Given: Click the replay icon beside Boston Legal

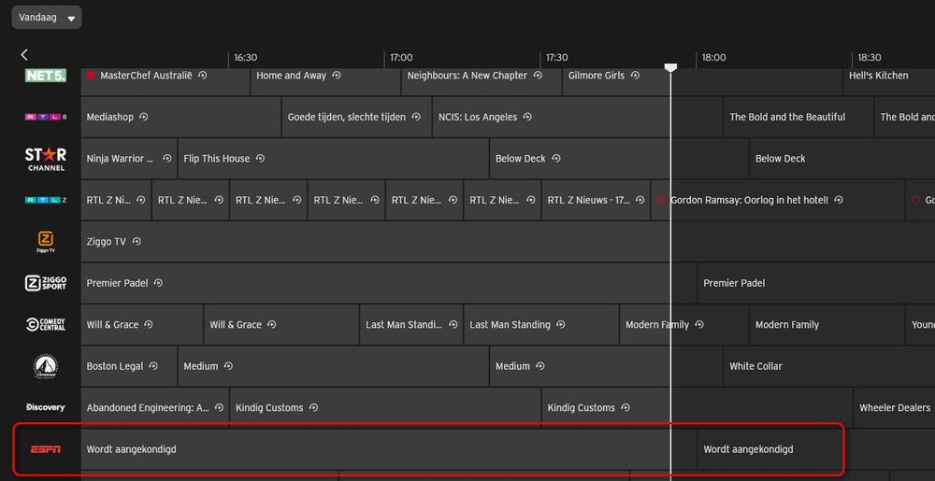Looking at the screenshot, I should coord(153,366).
